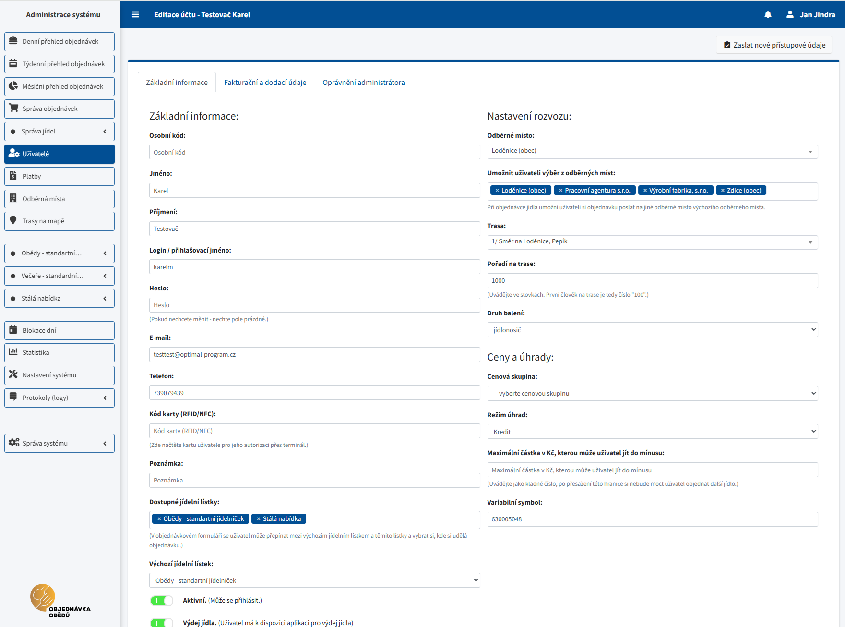The height and width of the screenshot is (627, 845).
Task: Toggle the Výdej jídla switch
Action: [x=161, y=623]
